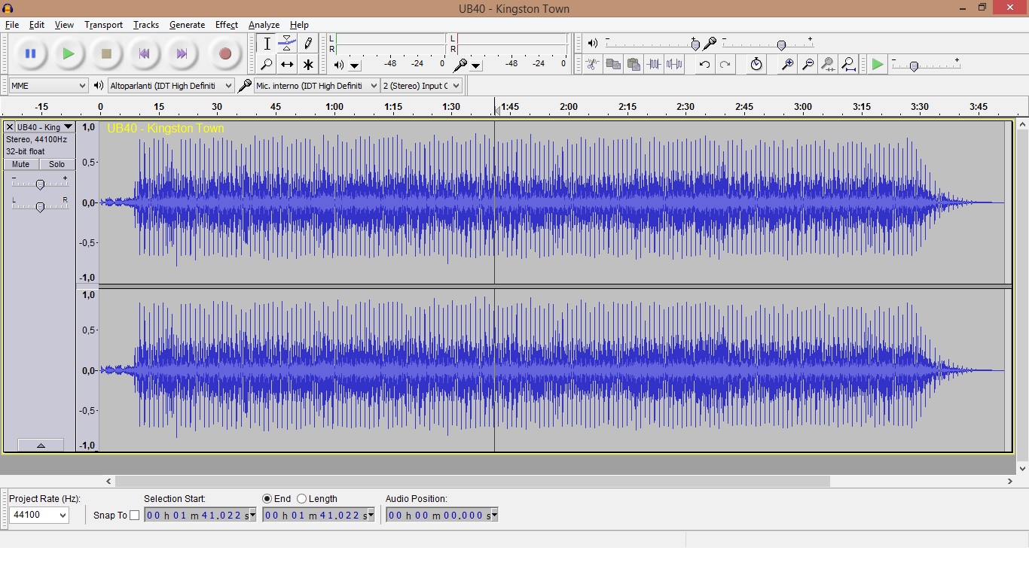Click the Pause transport button
This screenshot has width=1029, height=578.
tap(30, 53)
